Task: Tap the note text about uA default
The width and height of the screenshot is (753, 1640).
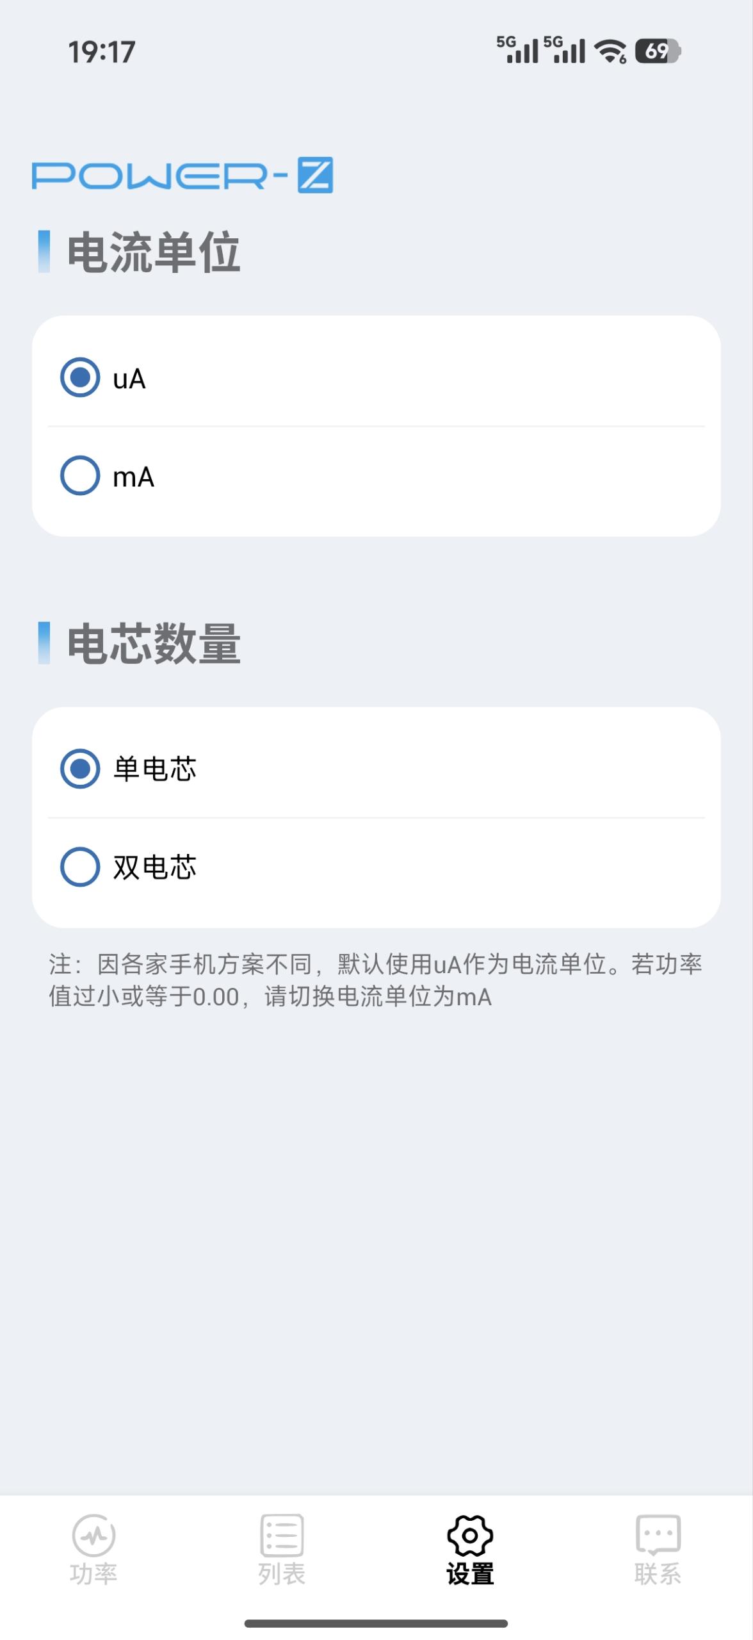Action: [376, 980]
